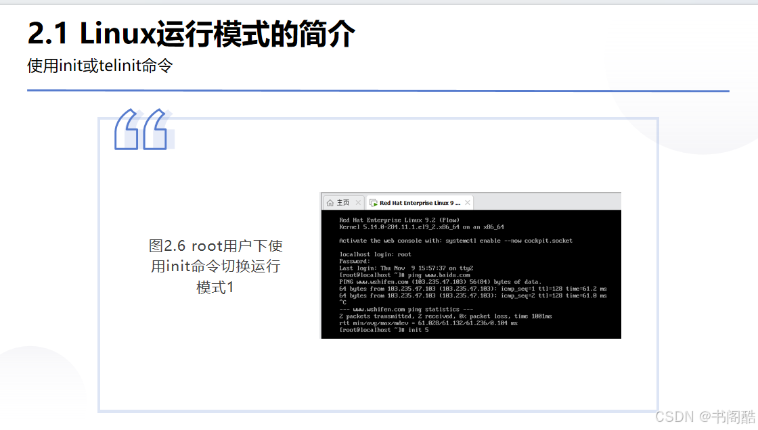Click the 'PING www.wshifen.com' output line

[440, 282]
